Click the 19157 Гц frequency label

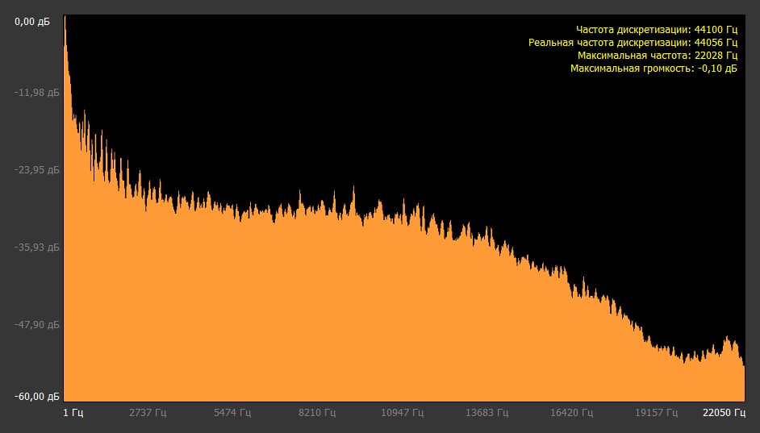click(x=656, y=413)
